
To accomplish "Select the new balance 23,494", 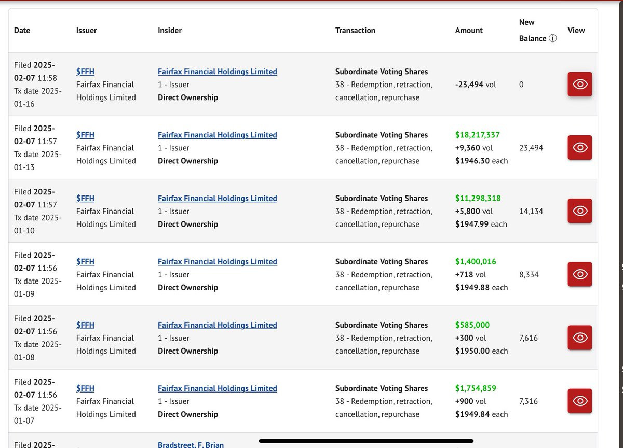I will pos(531,148).
